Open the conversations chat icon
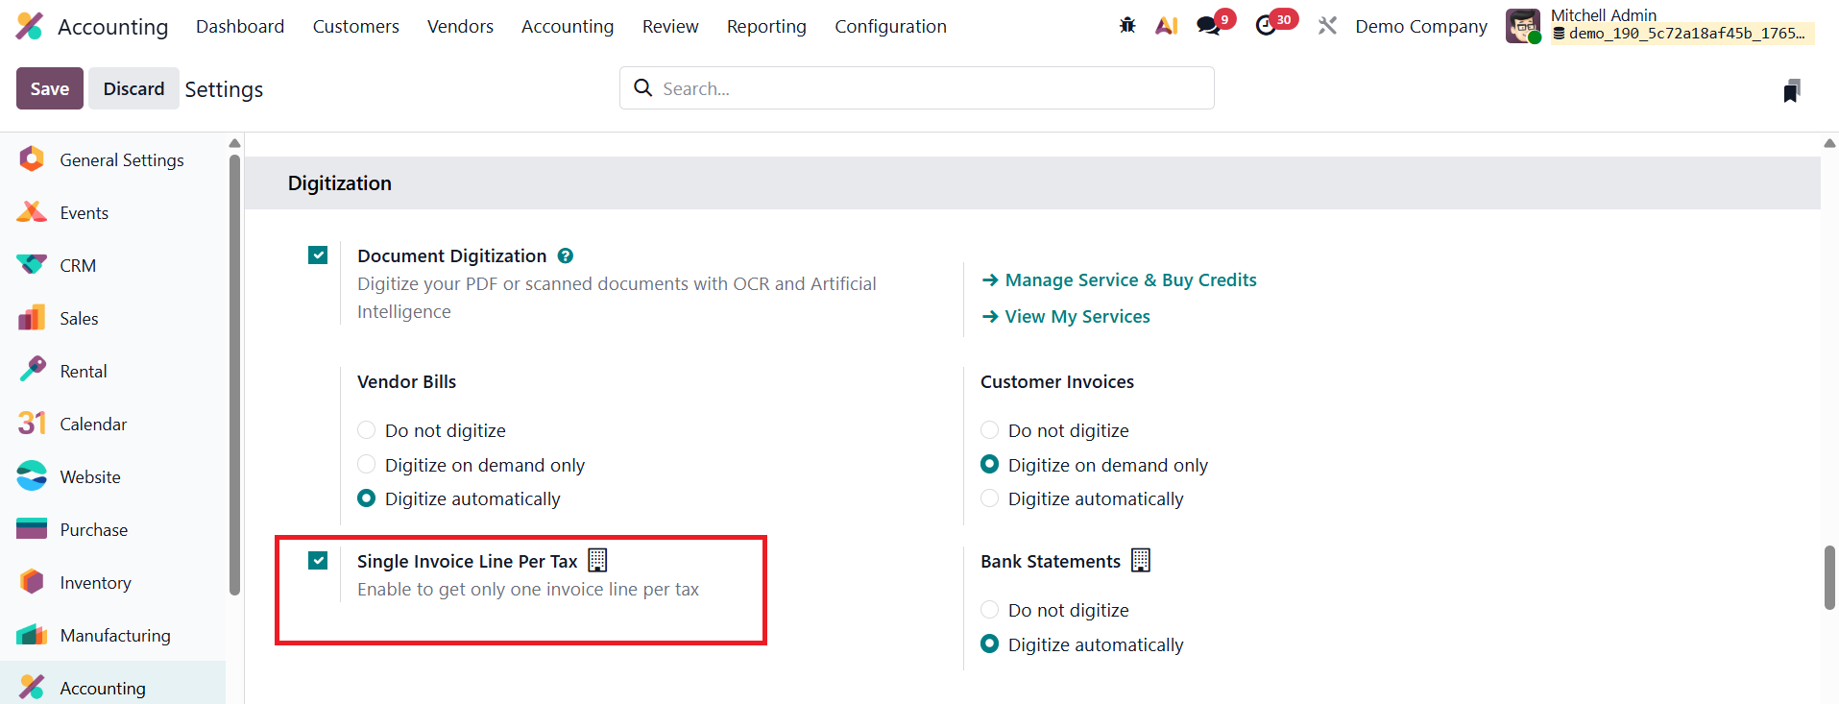Image resolution: width=1839 pixels, height=704 pixels. tap(1208, 26)
